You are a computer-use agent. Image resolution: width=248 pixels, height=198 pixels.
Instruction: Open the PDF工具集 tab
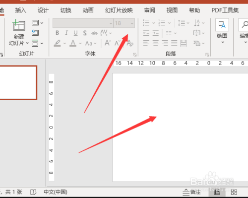click(225, 10)
